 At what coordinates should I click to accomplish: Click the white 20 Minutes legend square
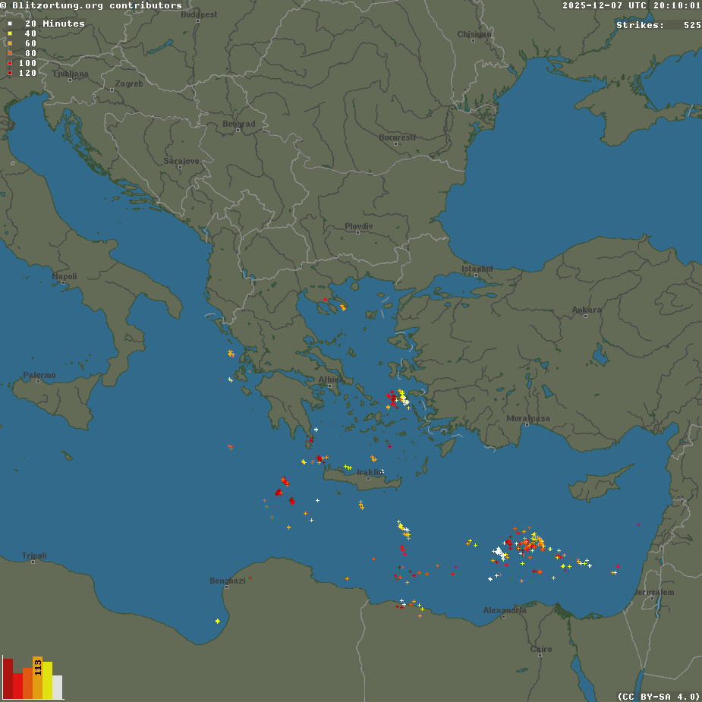10,24
